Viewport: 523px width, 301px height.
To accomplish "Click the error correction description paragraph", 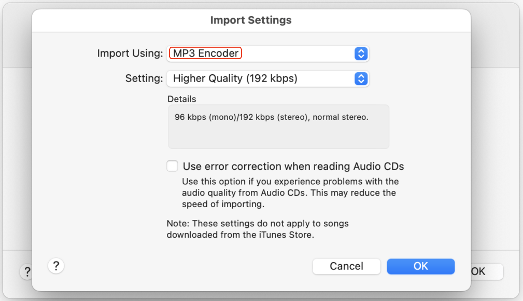I will pyautogui.click(x=289, y=193).
